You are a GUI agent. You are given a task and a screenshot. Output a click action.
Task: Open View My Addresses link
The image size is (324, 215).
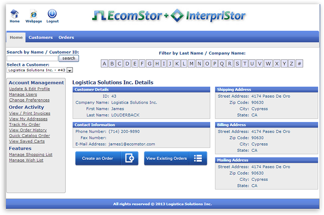pos(28,119)
